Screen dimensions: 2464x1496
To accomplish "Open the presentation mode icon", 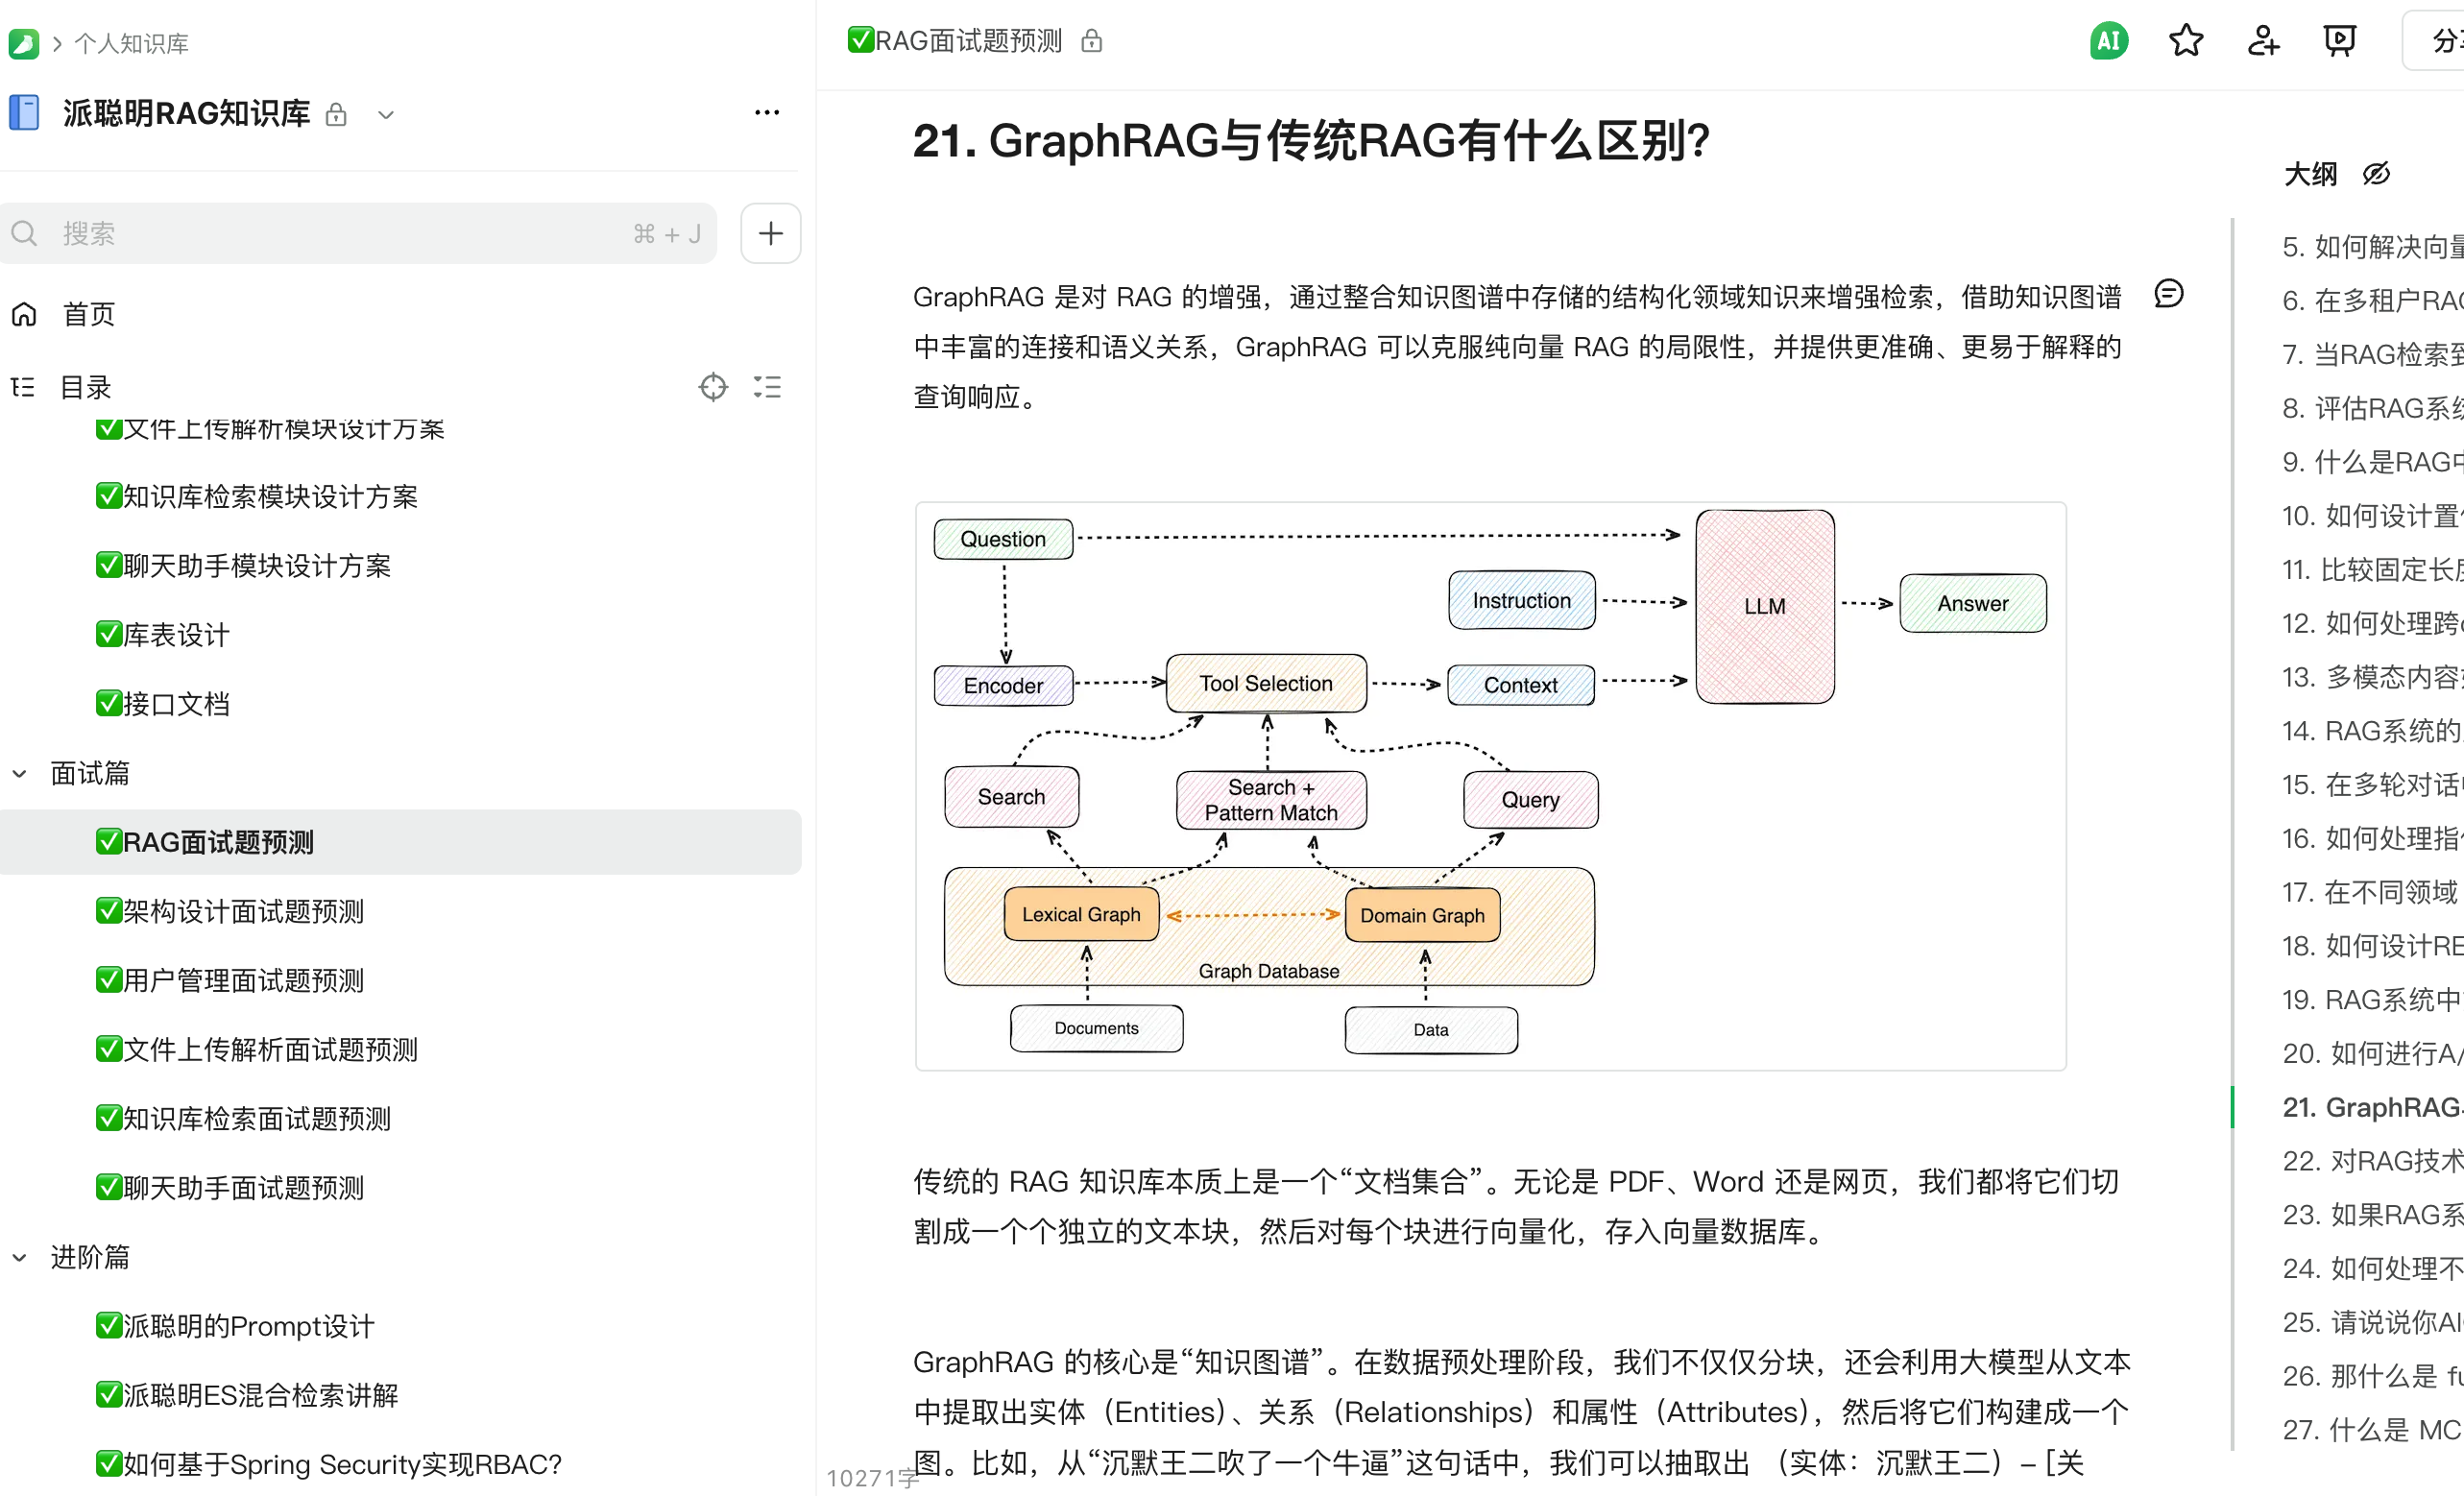I will (x=2339, y=40).
